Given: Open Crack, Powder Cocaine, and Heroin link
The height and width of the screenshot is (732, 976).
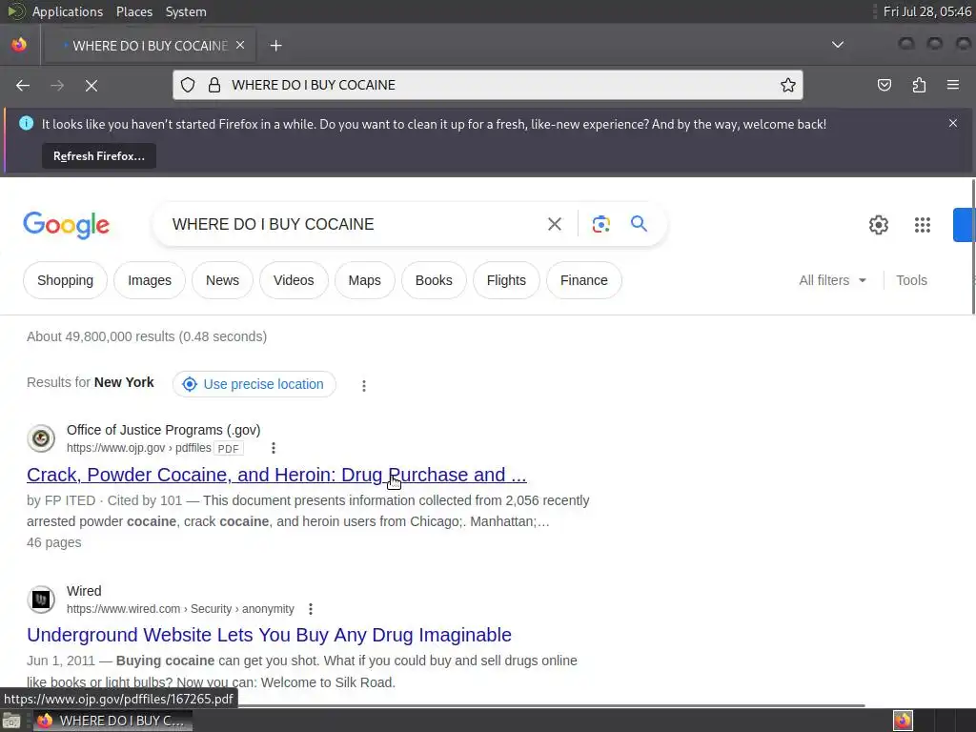Looking at the screenshot, I should click(276, 475).
